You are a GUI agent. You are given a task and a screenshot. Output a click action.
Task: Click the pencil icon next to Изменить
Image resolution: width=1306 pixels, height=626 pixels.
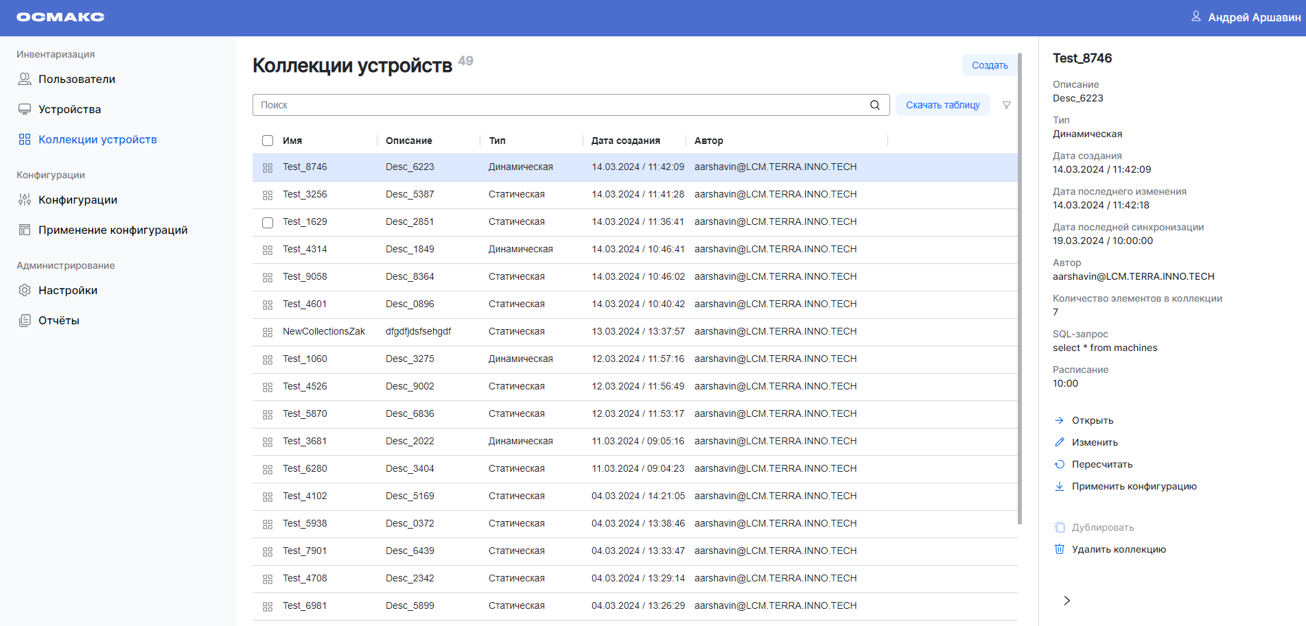(1060, 442)
